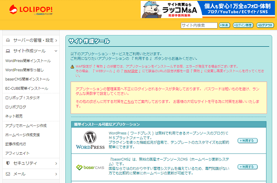Open ホームページ作成支援 in sidebar
The image size is (277, 183).
23,135
